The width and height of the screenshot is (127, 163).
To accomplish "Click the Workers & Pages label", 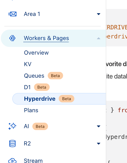I will click(46, 38).
